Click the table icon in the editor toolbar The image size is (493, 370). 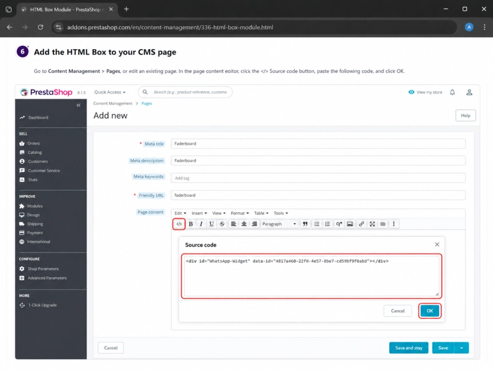(x=382, y=224)
